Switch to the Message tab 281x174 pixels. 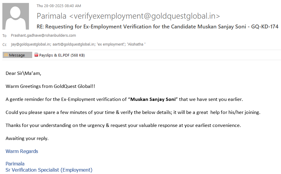[x=17, y=55]
